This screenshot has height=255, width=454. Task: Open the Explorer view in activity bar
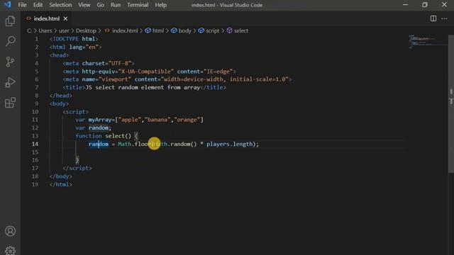click(10, 21)
